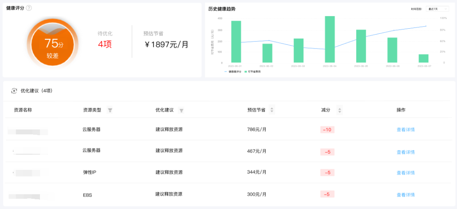Select the tallest bar for 2023-06-04

point(330,39)
